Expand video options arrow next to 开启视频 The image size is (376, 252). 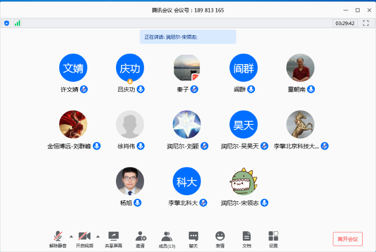click(98, 236)
